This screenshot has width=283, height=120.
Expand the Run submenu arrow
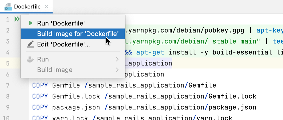click(x=117, y=59)
